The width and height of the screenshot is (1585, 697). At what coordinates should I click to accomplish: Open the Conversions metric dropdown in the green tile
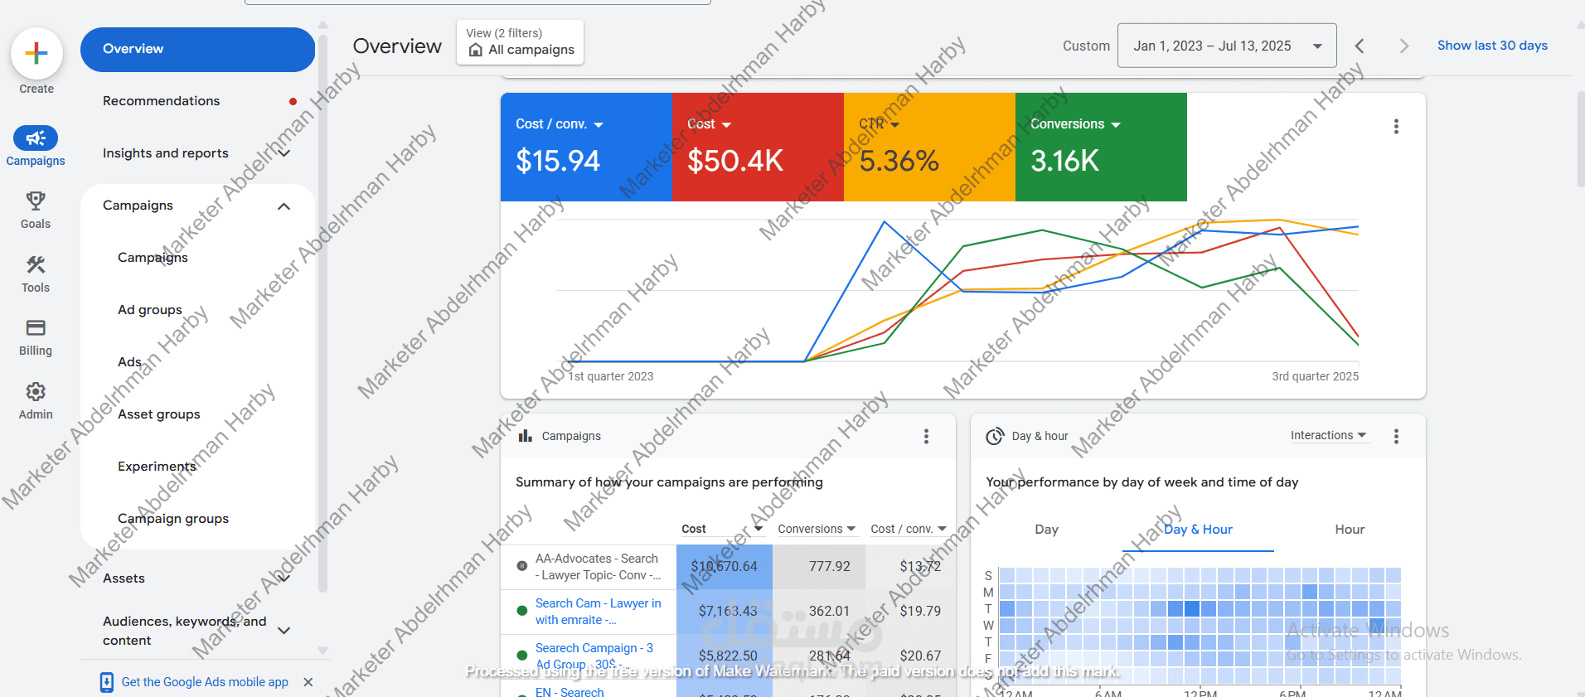[x=1075, y=124]
